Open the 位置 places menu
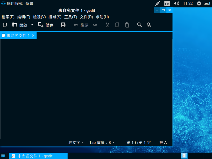The height and width of the screenshot is (159, 212). point(29,4)
